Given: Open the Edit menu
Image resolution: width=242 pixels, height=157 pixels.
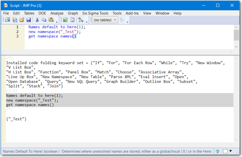Looking at the screenshot, I should coord(17,13).
